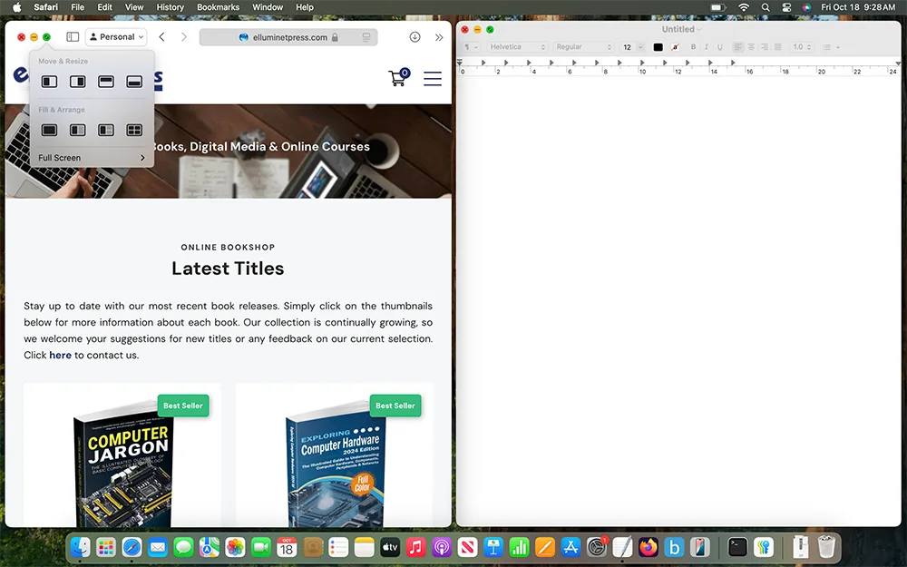Image resolution: width=907 pixels, height=567 pixels.
Task: Toggle Safari sidebar button
Action: tap(73, 37)
